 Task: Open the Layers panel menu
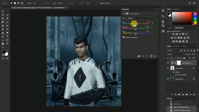point(197,46)
